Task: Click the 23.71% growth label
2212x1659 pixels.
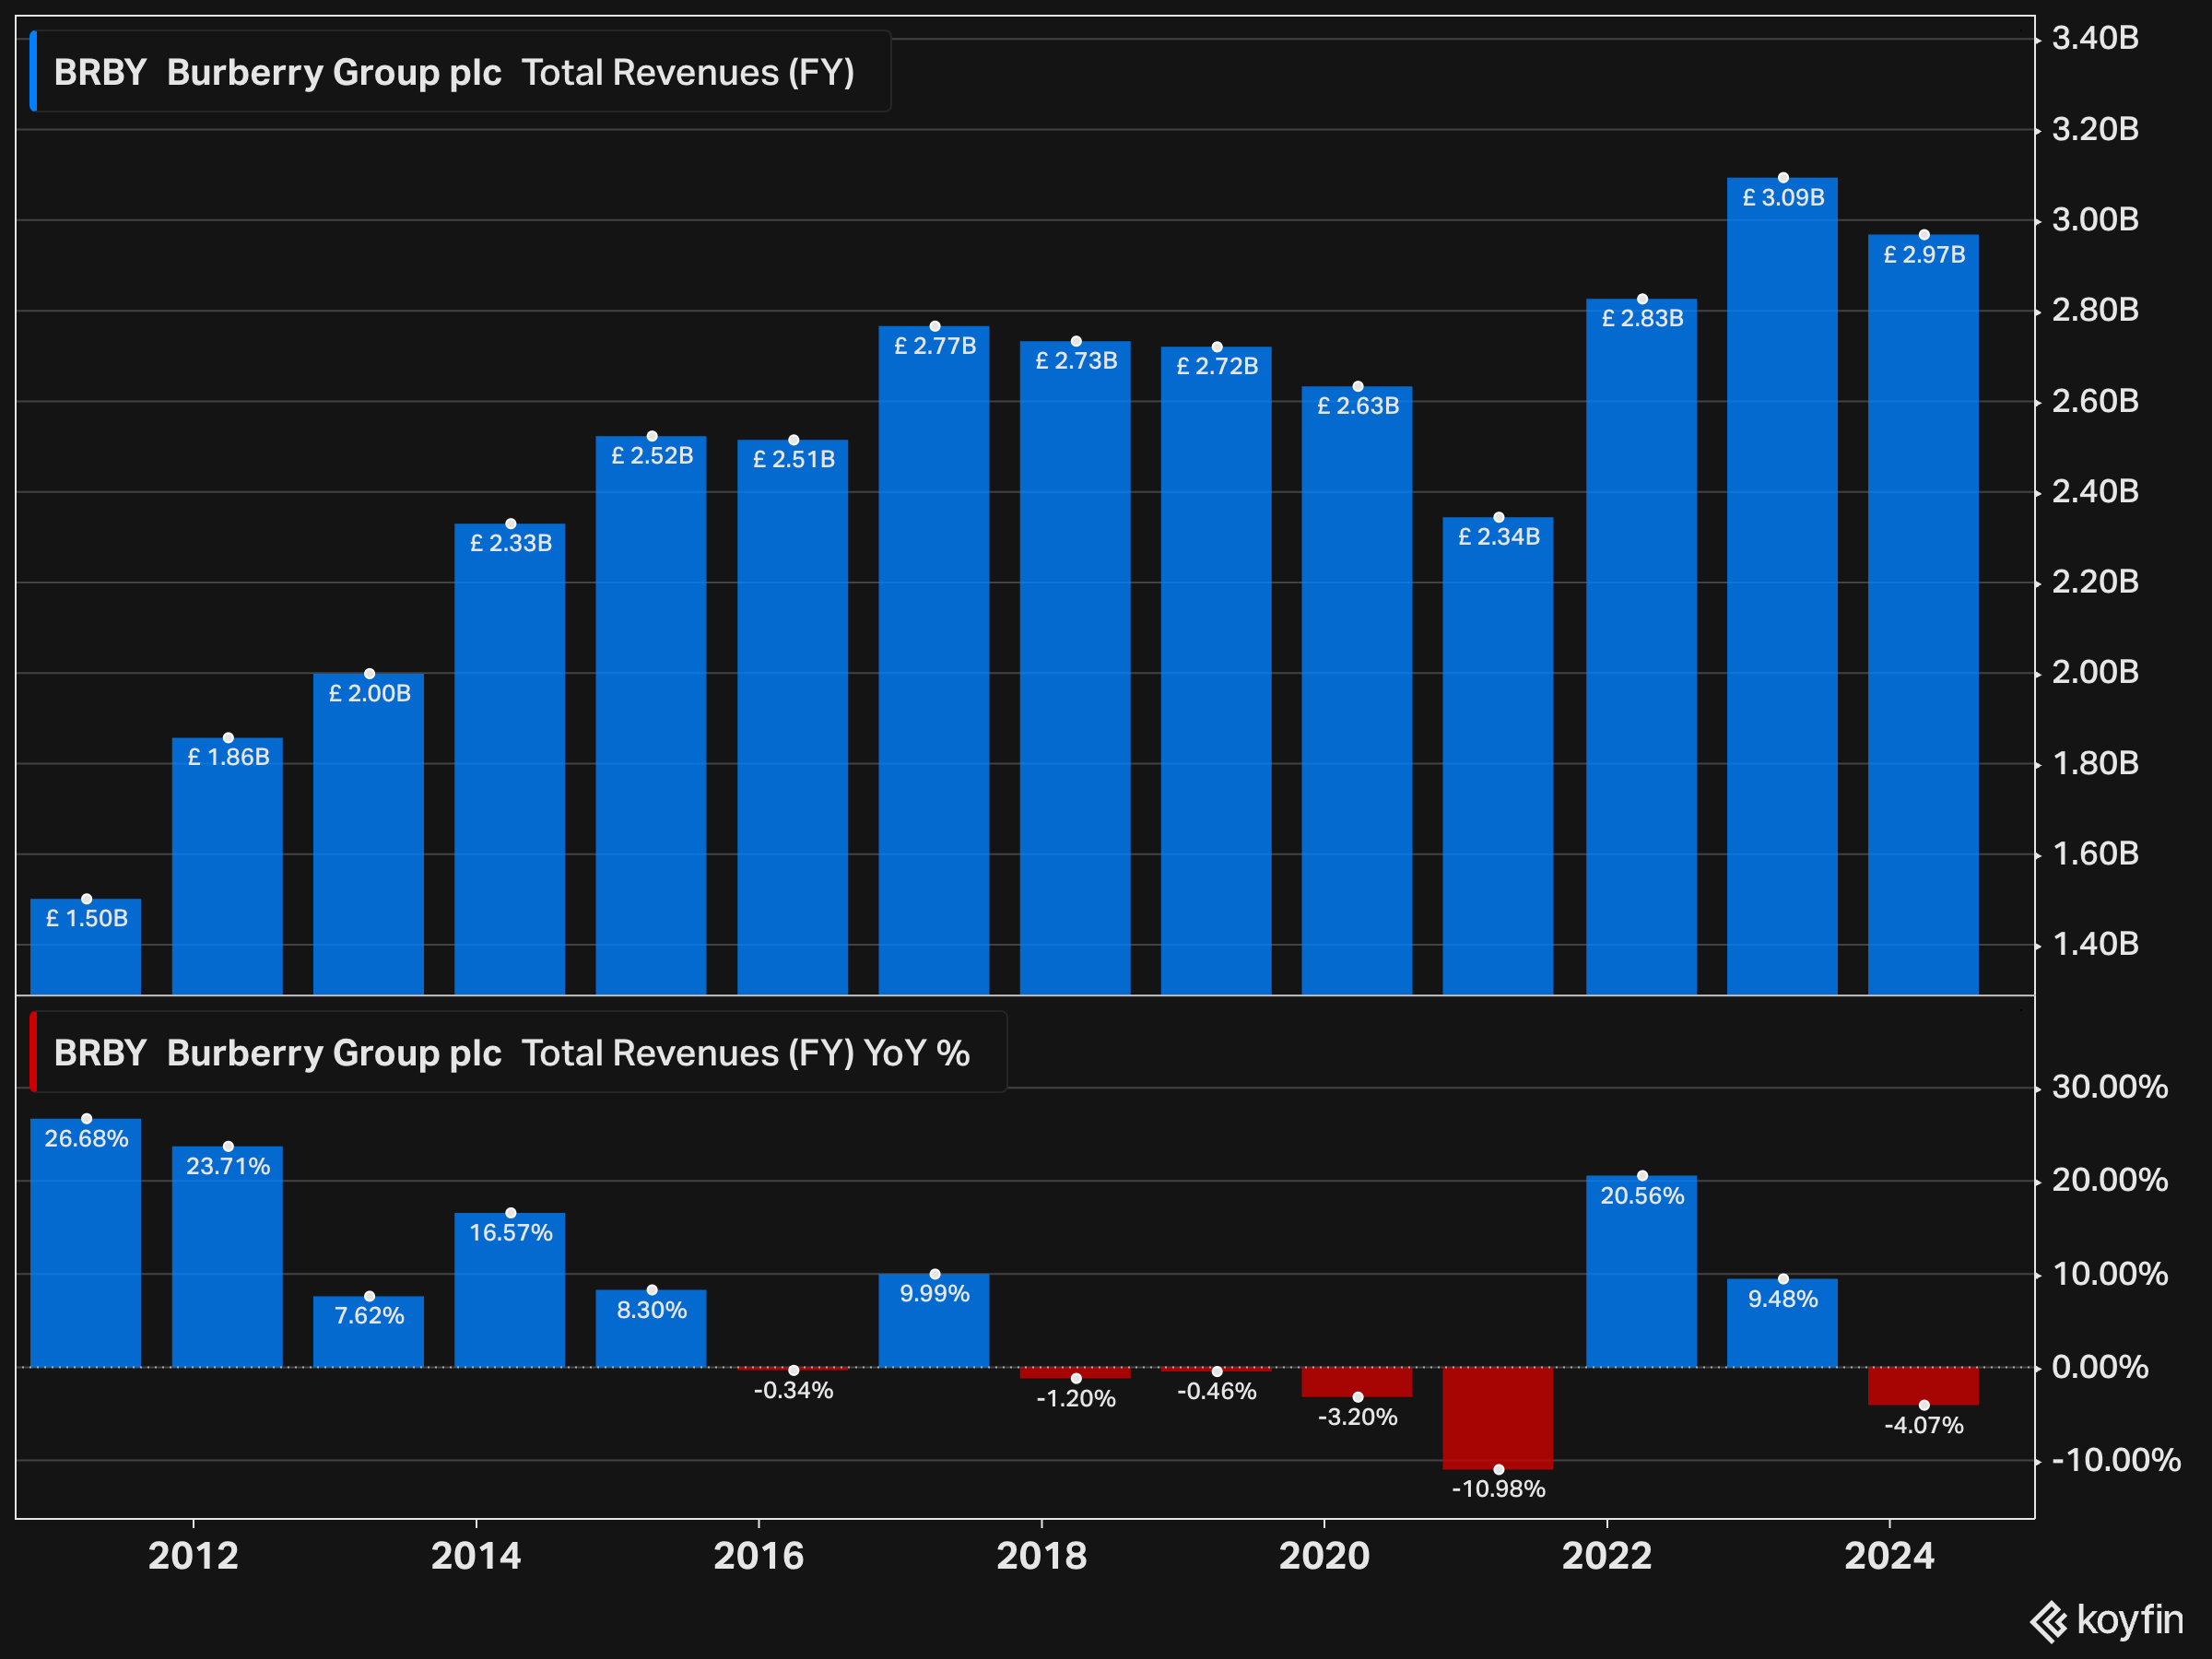Action: coord(229,1166)
